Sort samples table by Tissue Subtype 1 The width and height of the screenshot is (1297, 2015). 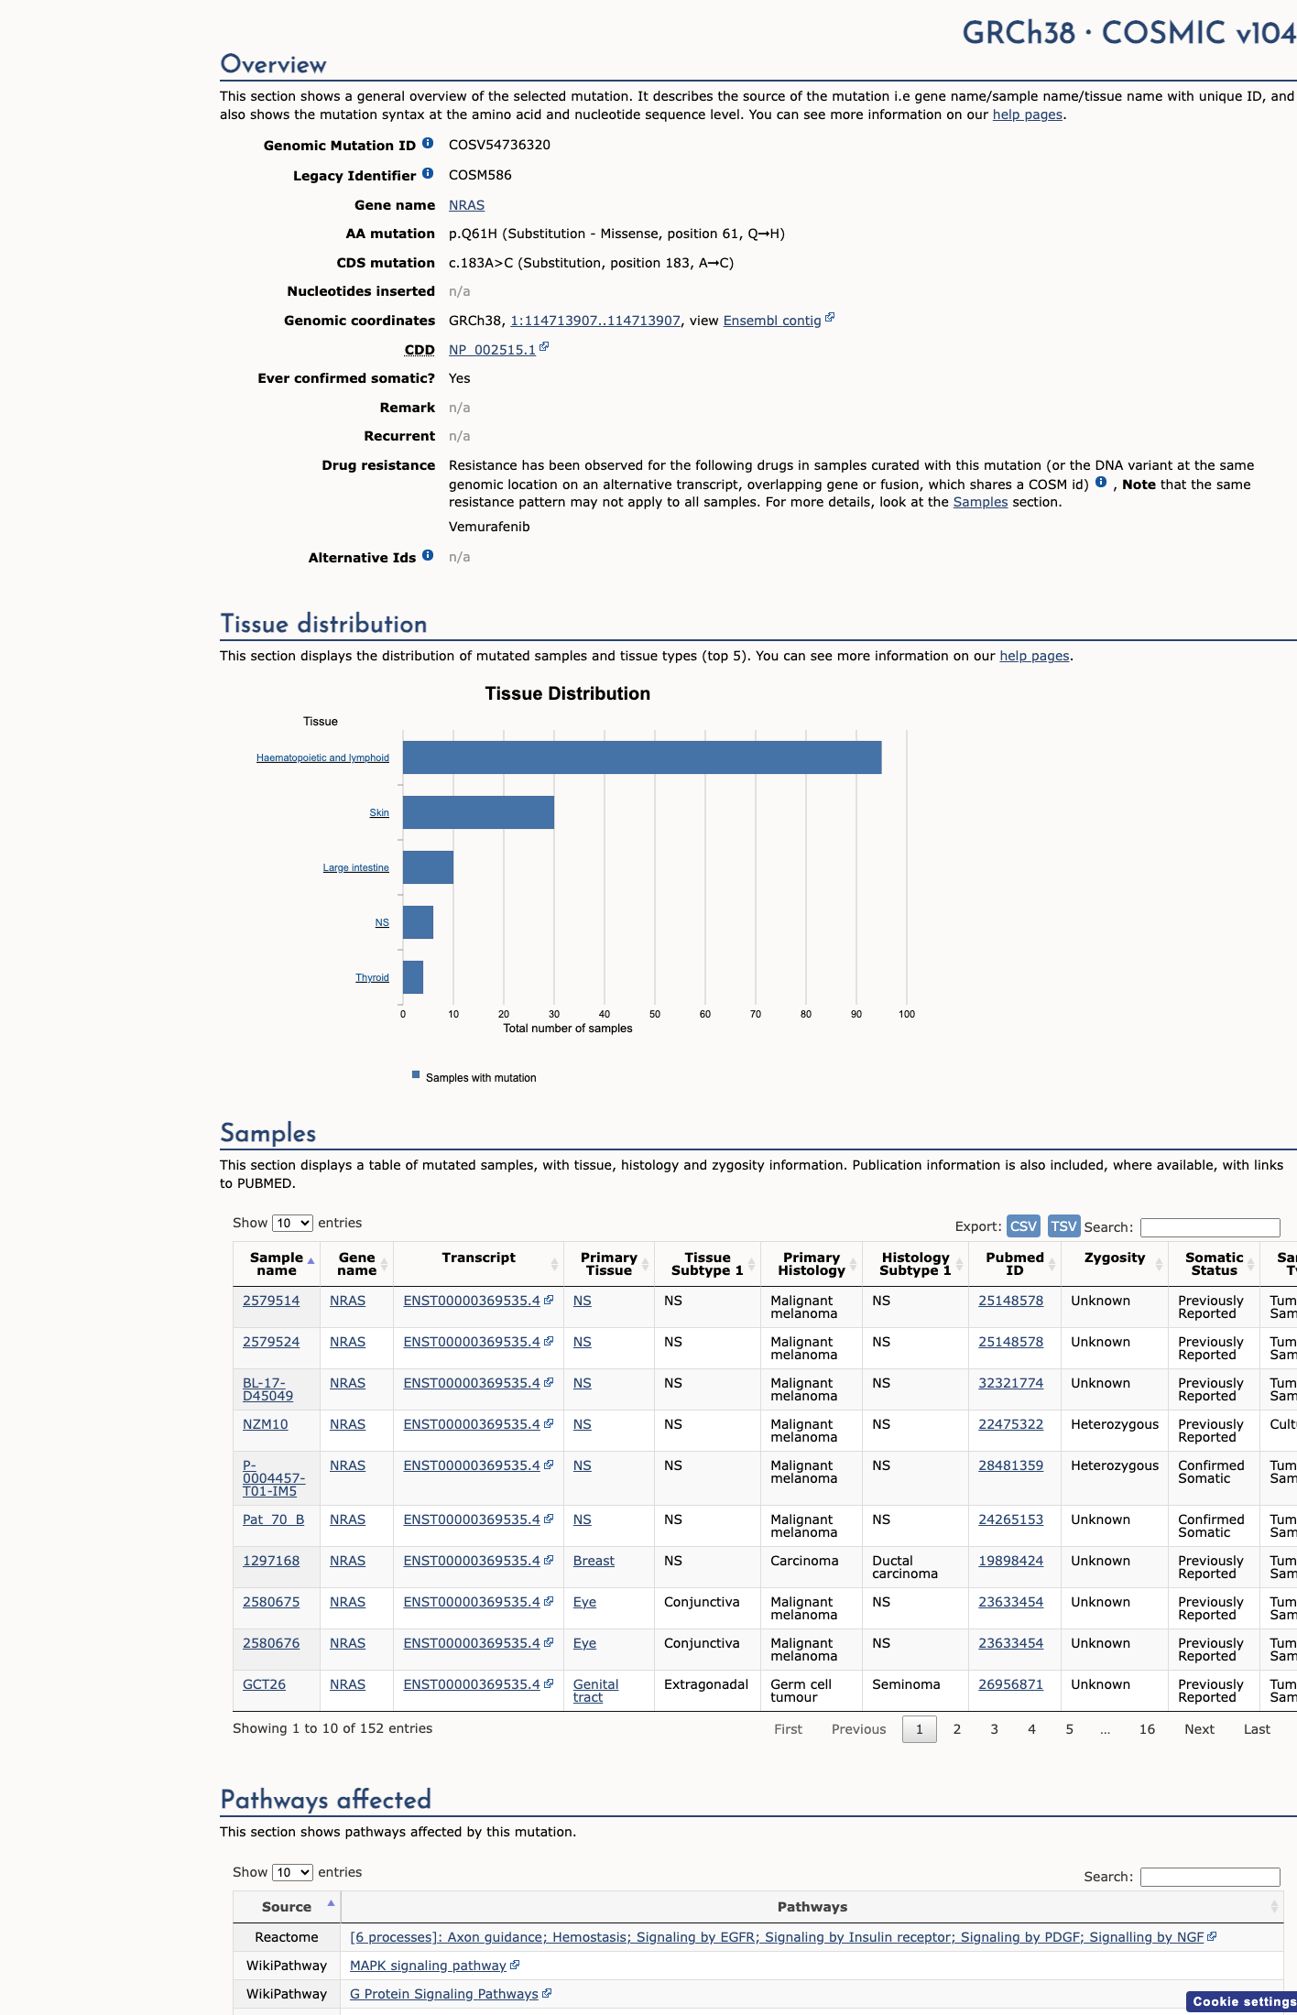(707, 1264)
